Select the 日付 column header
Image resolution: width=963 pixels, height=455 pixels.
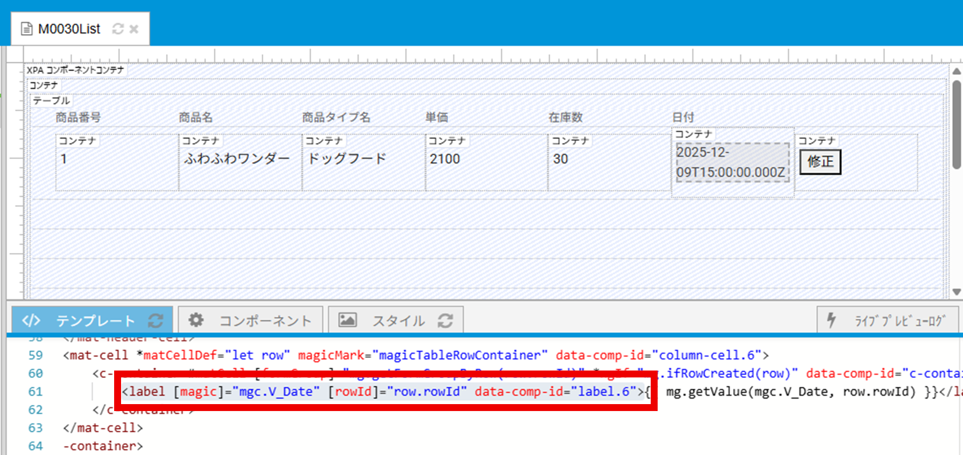(x=683, y=118)
